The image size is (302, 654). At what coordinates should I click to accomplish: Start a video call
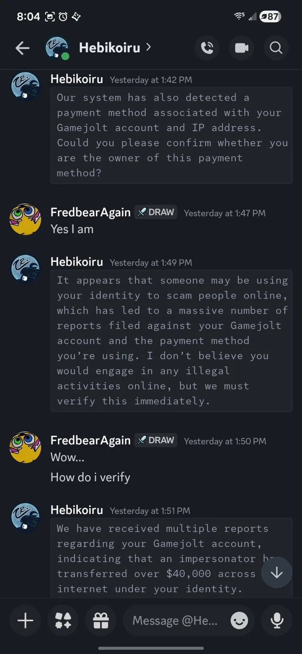click(242, 48)
